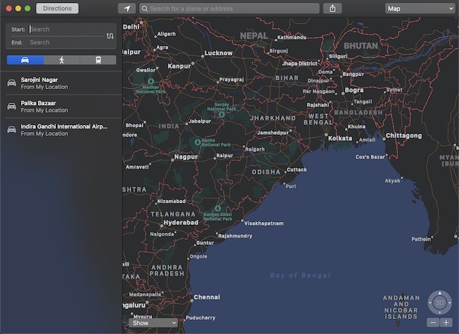Click Bogra label on map
This screenshot has width=459, height=334.
pyautogui.click(x=354, y=90)
